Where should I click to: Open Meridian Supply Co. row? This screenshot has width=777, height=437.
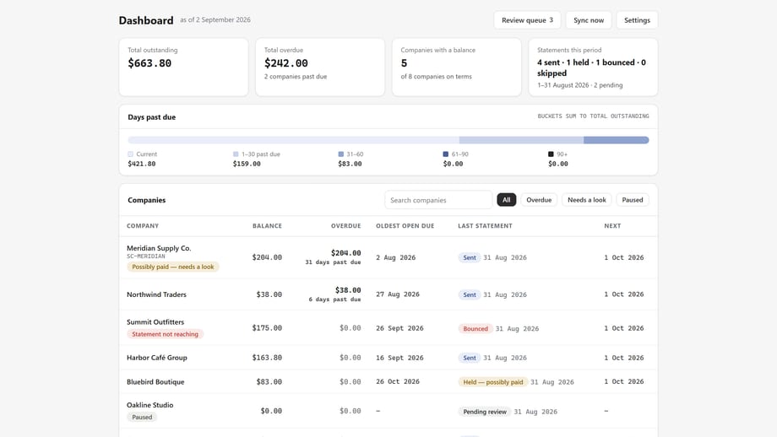pyautogui.click(x=388, y=257)
